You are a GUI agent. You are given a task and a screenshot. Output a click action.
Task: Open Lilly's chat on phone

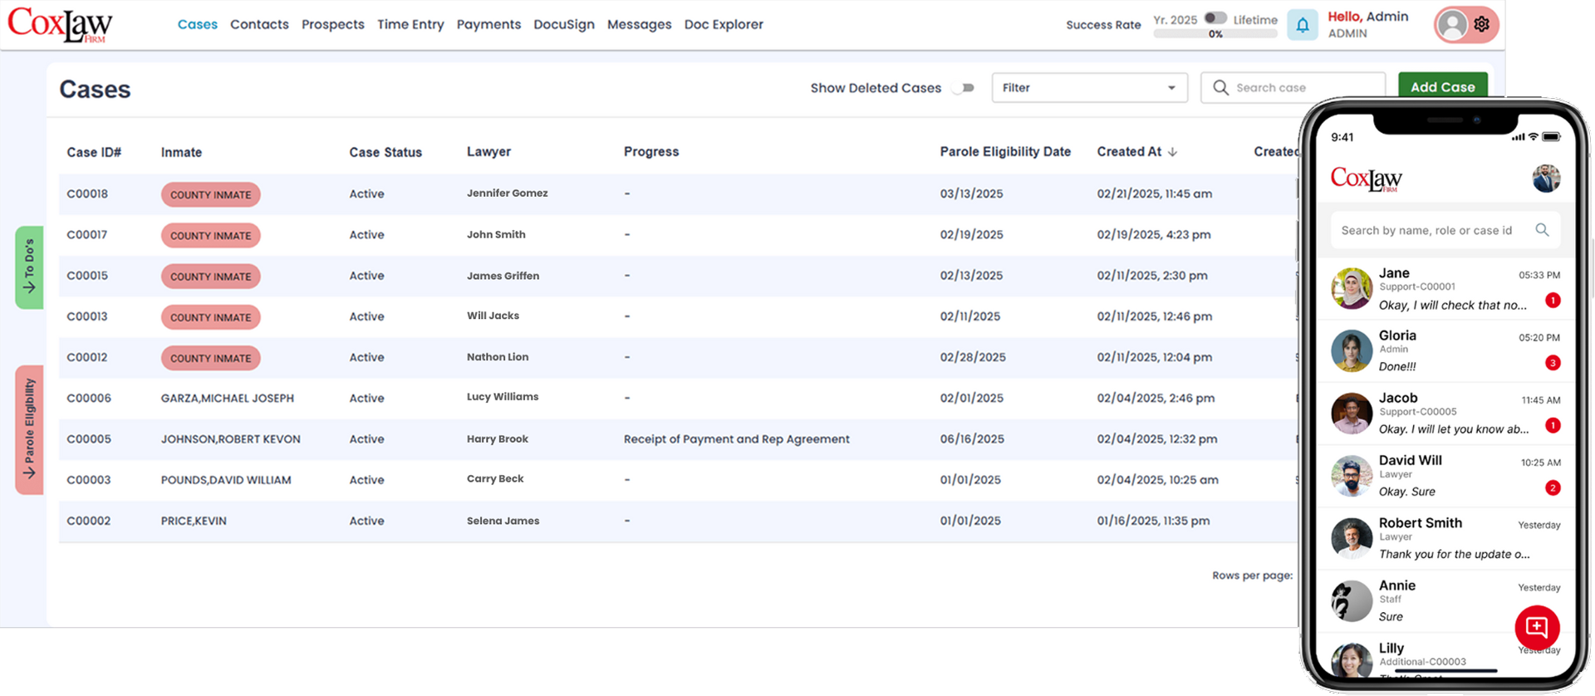tap(1445, 656)
